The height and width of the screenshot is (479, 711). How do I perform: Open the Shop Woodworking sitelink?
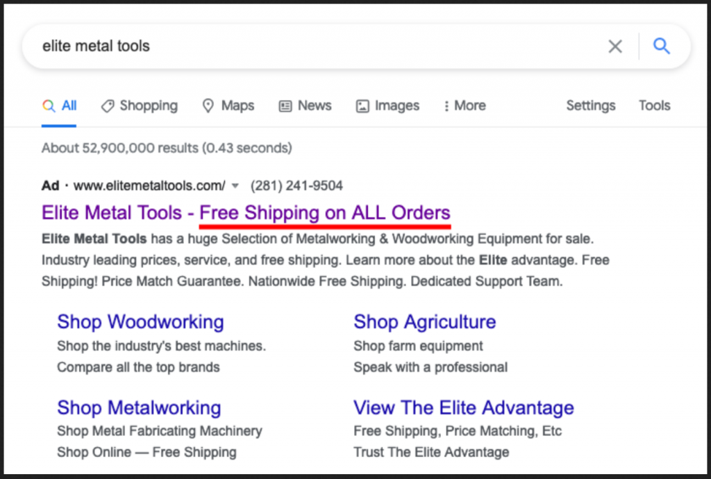click(140, 322)
